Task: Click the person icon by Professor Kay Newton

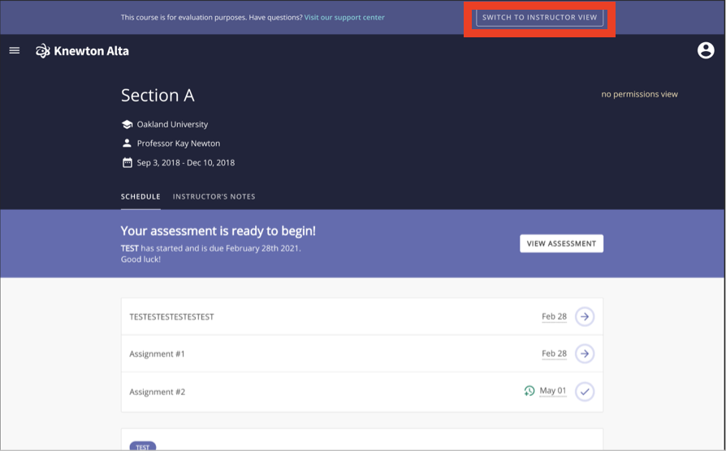Action: tap(127, 144)
